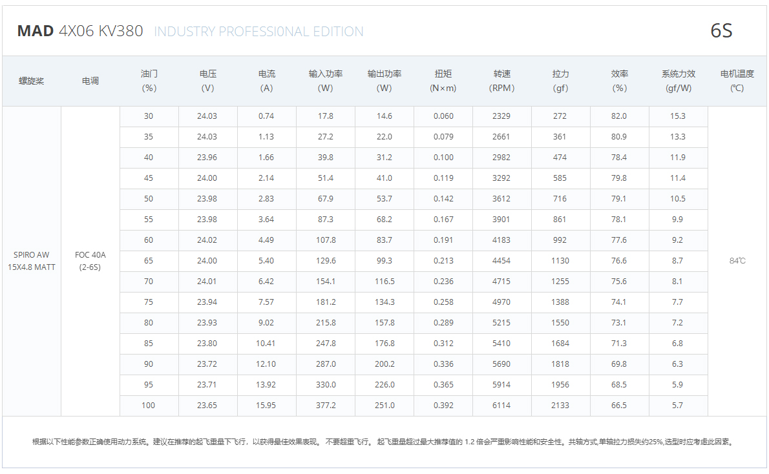Select the 拉力 (gf) column header

[560, 81]
